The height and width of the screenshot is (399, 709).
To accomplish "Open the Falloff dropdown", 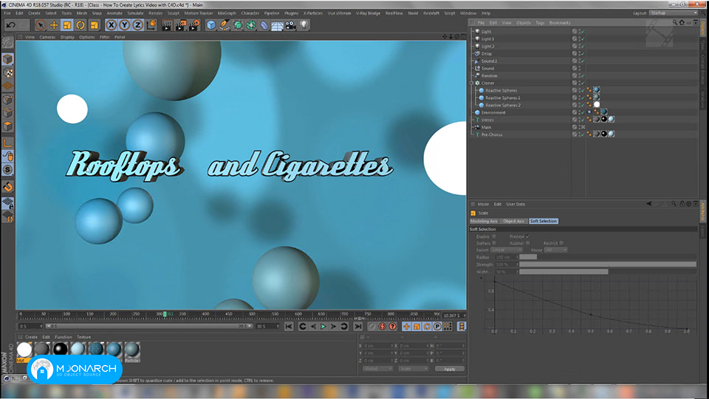I will [x=507, y=250].
